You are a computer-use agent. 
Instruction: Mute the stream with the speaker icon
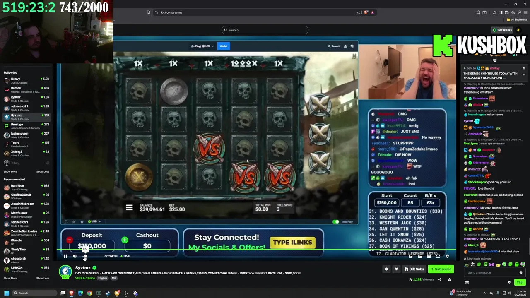(x=75, y=256)
